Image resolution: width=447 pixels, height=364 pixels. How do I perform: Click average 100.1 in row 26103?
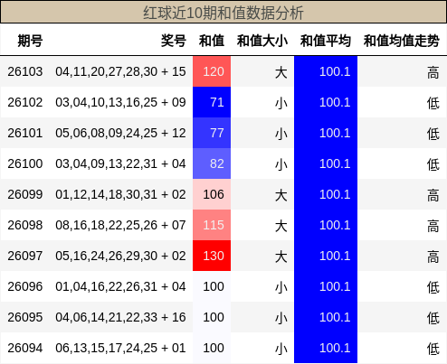click(335, 71)
